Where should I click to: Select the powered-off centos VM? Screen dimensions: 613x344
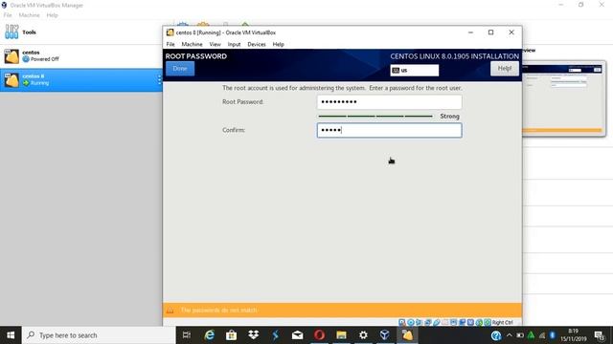point(80,56)
